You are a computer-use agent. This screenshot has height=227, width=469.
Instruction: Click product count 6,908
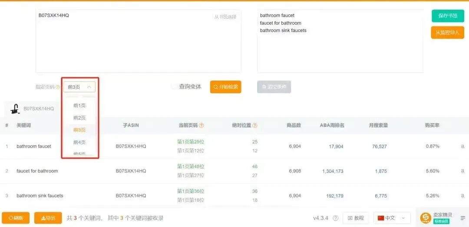[x=295, y=171]
